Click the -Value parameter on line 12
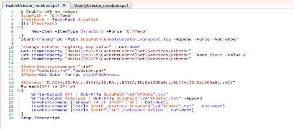294x129 pixels. coord(233,55)
